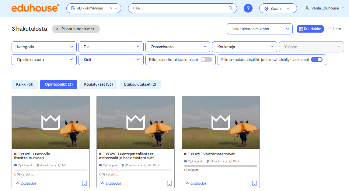The image size is (349, 191).
Task: Open the Suomi language dropdown
Action: pyautogui.click(x=278, y=8)
